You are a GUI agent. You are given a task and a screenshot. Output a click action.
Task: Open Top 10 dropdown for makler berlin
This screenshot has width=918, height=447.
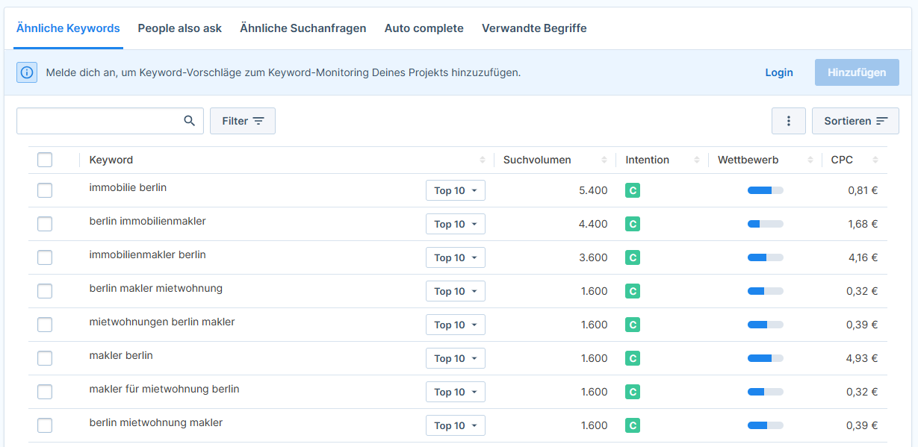coord(456,358)
